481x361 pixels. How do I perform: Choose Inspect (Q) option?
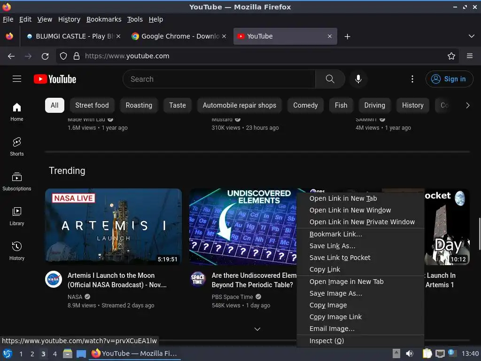click(x=360, y=341)
